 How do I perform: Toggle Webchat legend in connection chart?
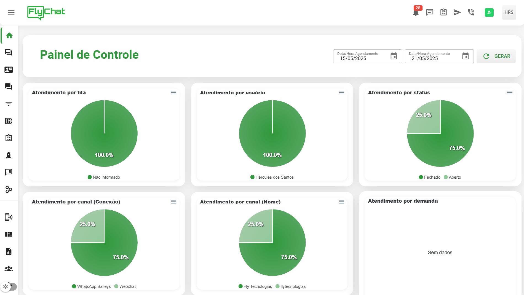[x=125, y=286]
